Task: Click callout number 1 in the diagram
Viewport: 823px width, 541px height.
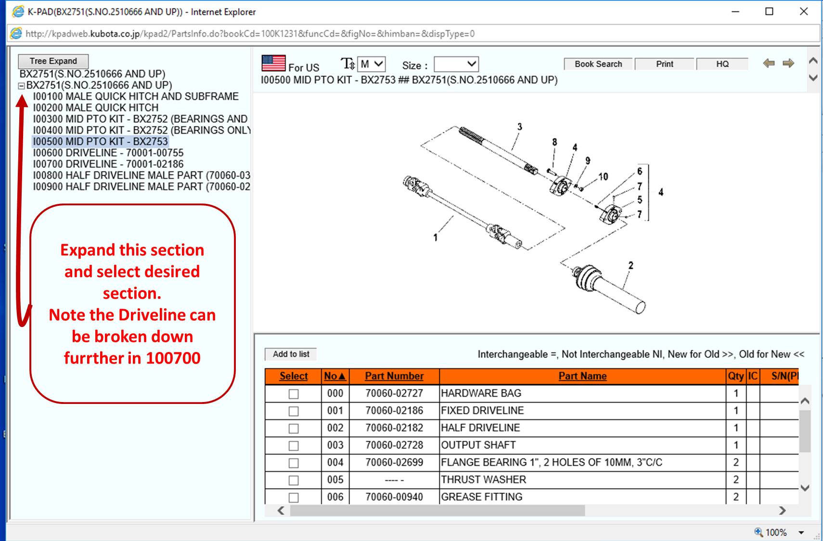Action: tap(436, 238)
